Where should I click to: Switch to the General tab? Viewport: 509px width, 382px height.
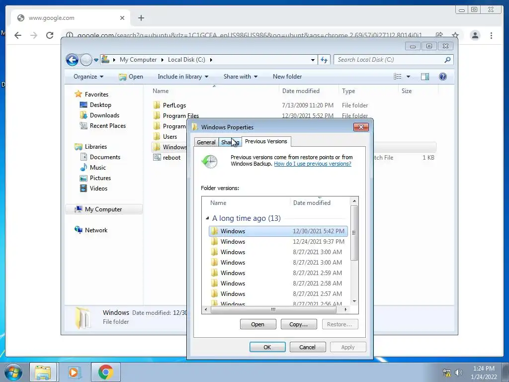click(x=206, y=142)
